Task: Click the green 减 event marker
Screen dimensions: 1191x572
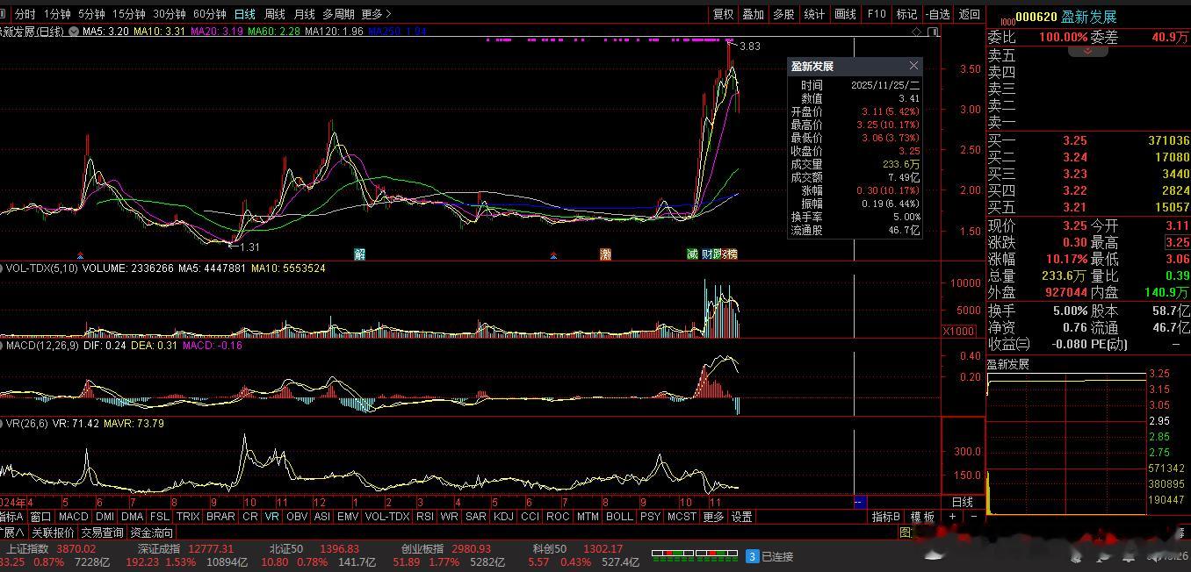Action: pos(692,254)
